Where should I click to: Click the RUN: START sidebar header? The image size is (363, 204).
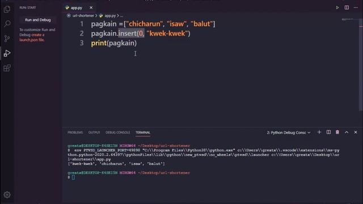pyautogui.click(x=28, y=7)
